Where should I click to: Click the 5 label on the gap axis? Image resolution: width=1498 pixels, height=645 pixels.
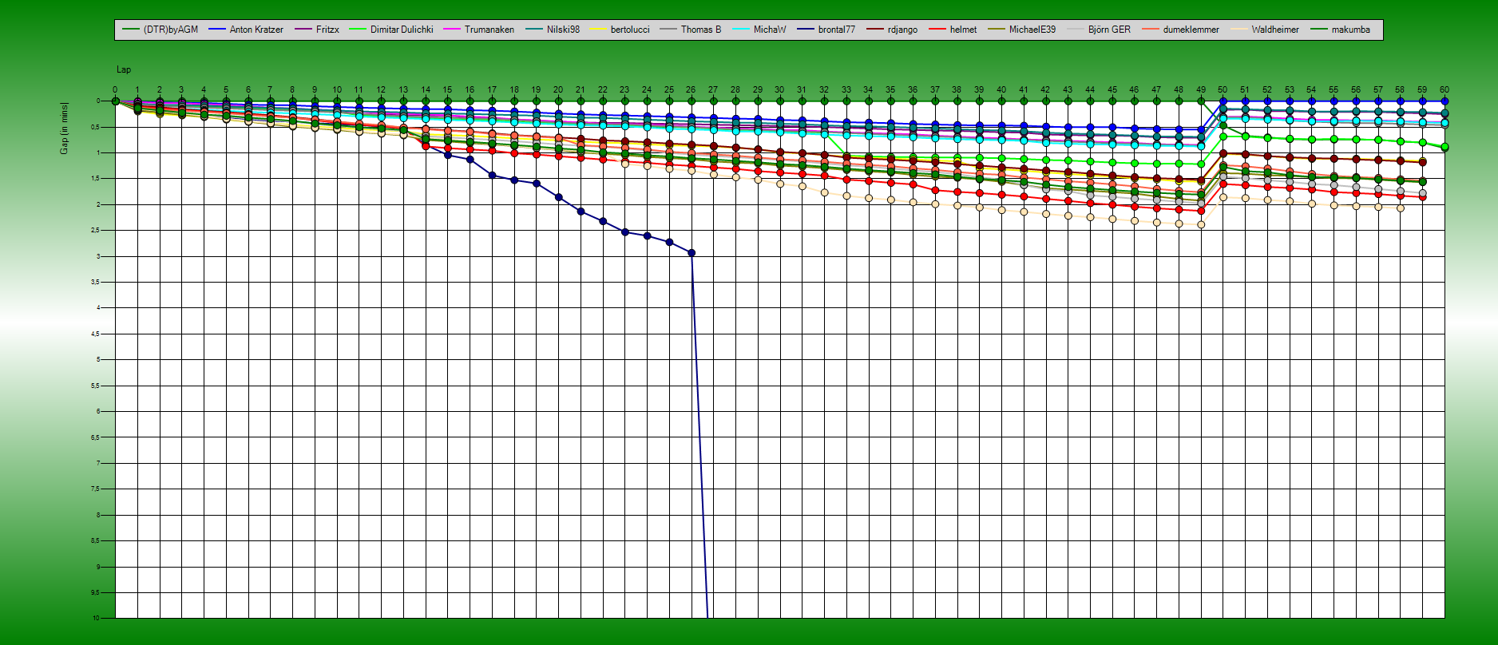tap(98, 360)
